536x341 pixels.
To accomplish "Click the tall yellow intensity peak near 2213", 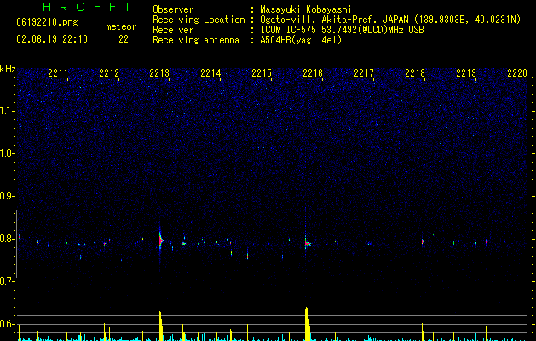I will [x=161, y=326].
